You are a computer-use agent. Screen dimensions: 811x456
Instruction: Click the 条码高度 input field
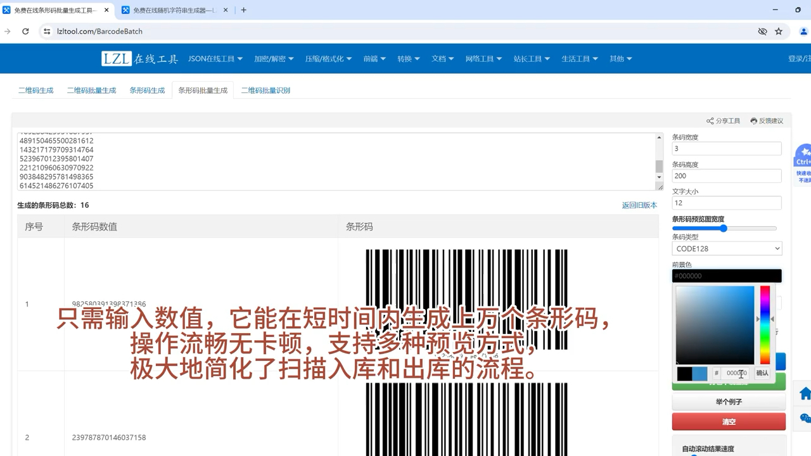(727, 175)
